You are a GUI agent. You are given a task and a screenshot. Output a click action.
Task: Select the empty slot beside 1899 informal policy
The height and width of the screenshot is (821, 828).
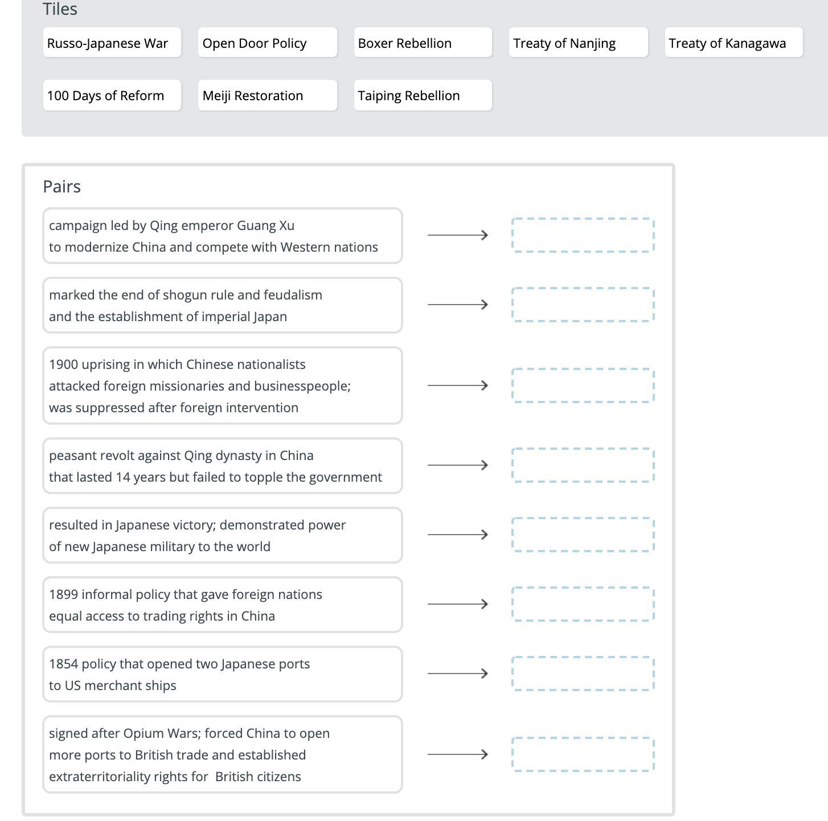[583, 604]
